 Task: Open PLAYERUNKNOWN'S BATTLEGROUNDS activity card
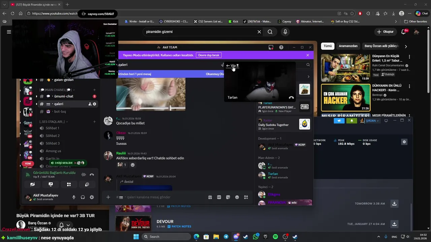point(284,107)
